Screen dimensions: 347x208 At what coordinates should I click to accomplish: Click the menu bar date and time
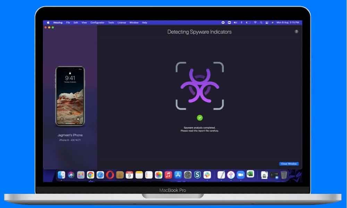tap(288, 23)
